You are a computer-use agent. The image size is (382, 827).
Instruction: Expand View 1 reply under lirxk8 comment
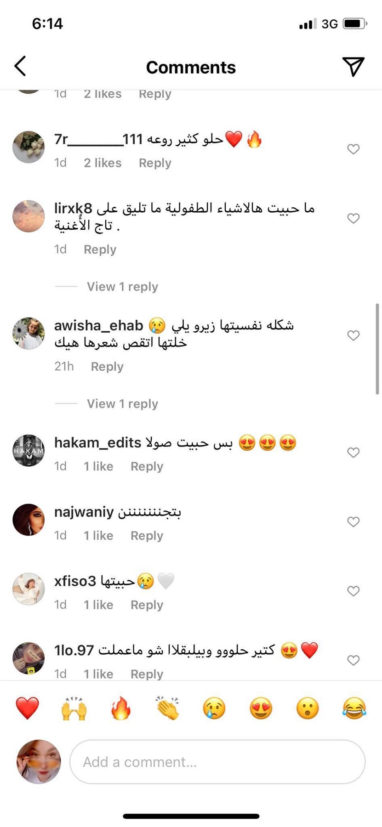click(122, 287)
